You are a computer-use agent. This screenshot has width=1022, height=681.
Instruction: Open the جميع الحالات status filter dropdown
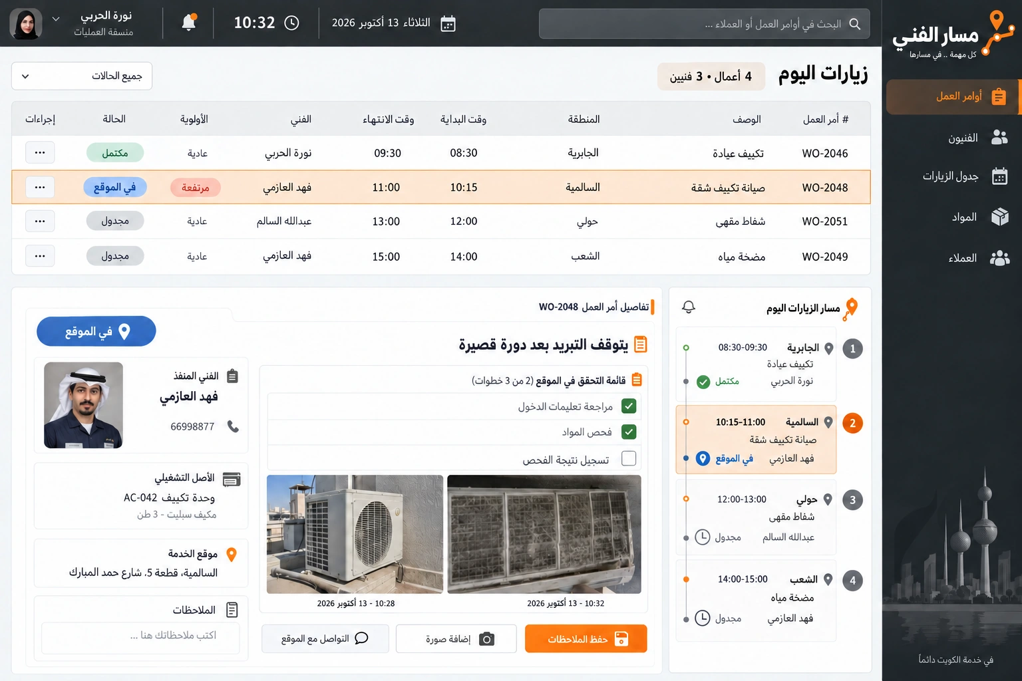tap(82, 76)
